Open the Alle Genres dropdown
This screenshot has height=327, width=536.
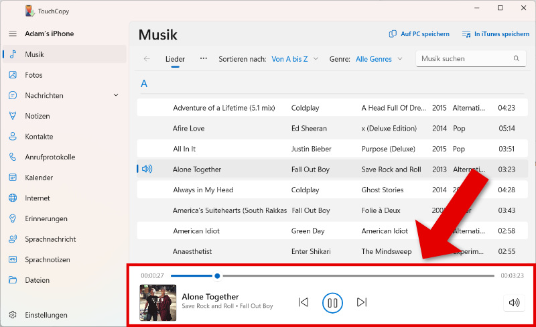point(379,59)
